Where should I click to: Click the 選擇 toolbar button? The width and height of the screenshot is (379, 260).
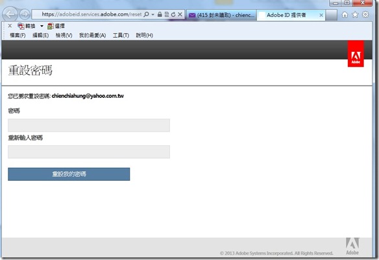click(x=56, y=26)
